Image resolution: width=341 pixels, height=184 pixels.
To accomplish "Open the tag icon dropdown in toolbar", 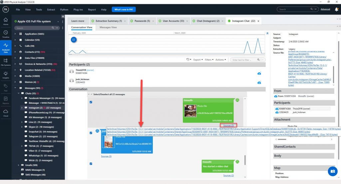I will pyautogui.click(x=188, y=59).
